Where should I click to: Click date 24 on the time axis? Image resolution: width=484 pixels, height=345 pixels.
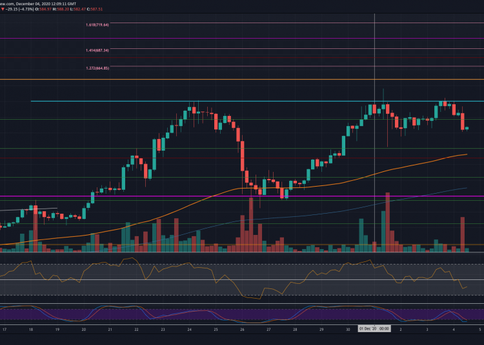click(190, 329)
